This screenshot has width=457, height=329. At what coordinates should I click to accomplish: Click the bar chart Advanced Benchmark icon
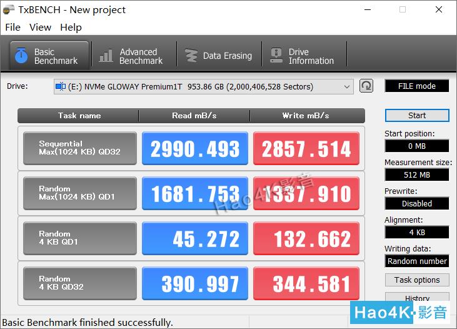click(106, 56)
